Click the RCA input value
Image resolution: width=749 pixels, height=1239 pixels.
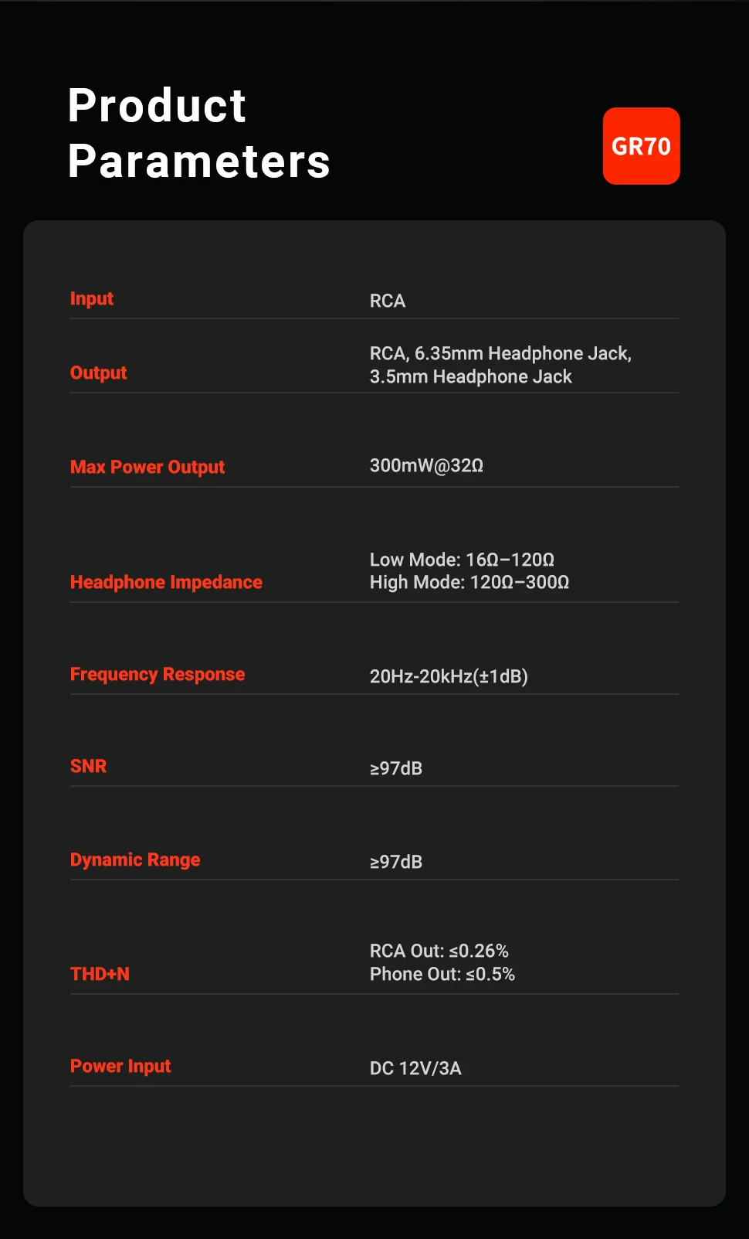click(x=388, y=301)
